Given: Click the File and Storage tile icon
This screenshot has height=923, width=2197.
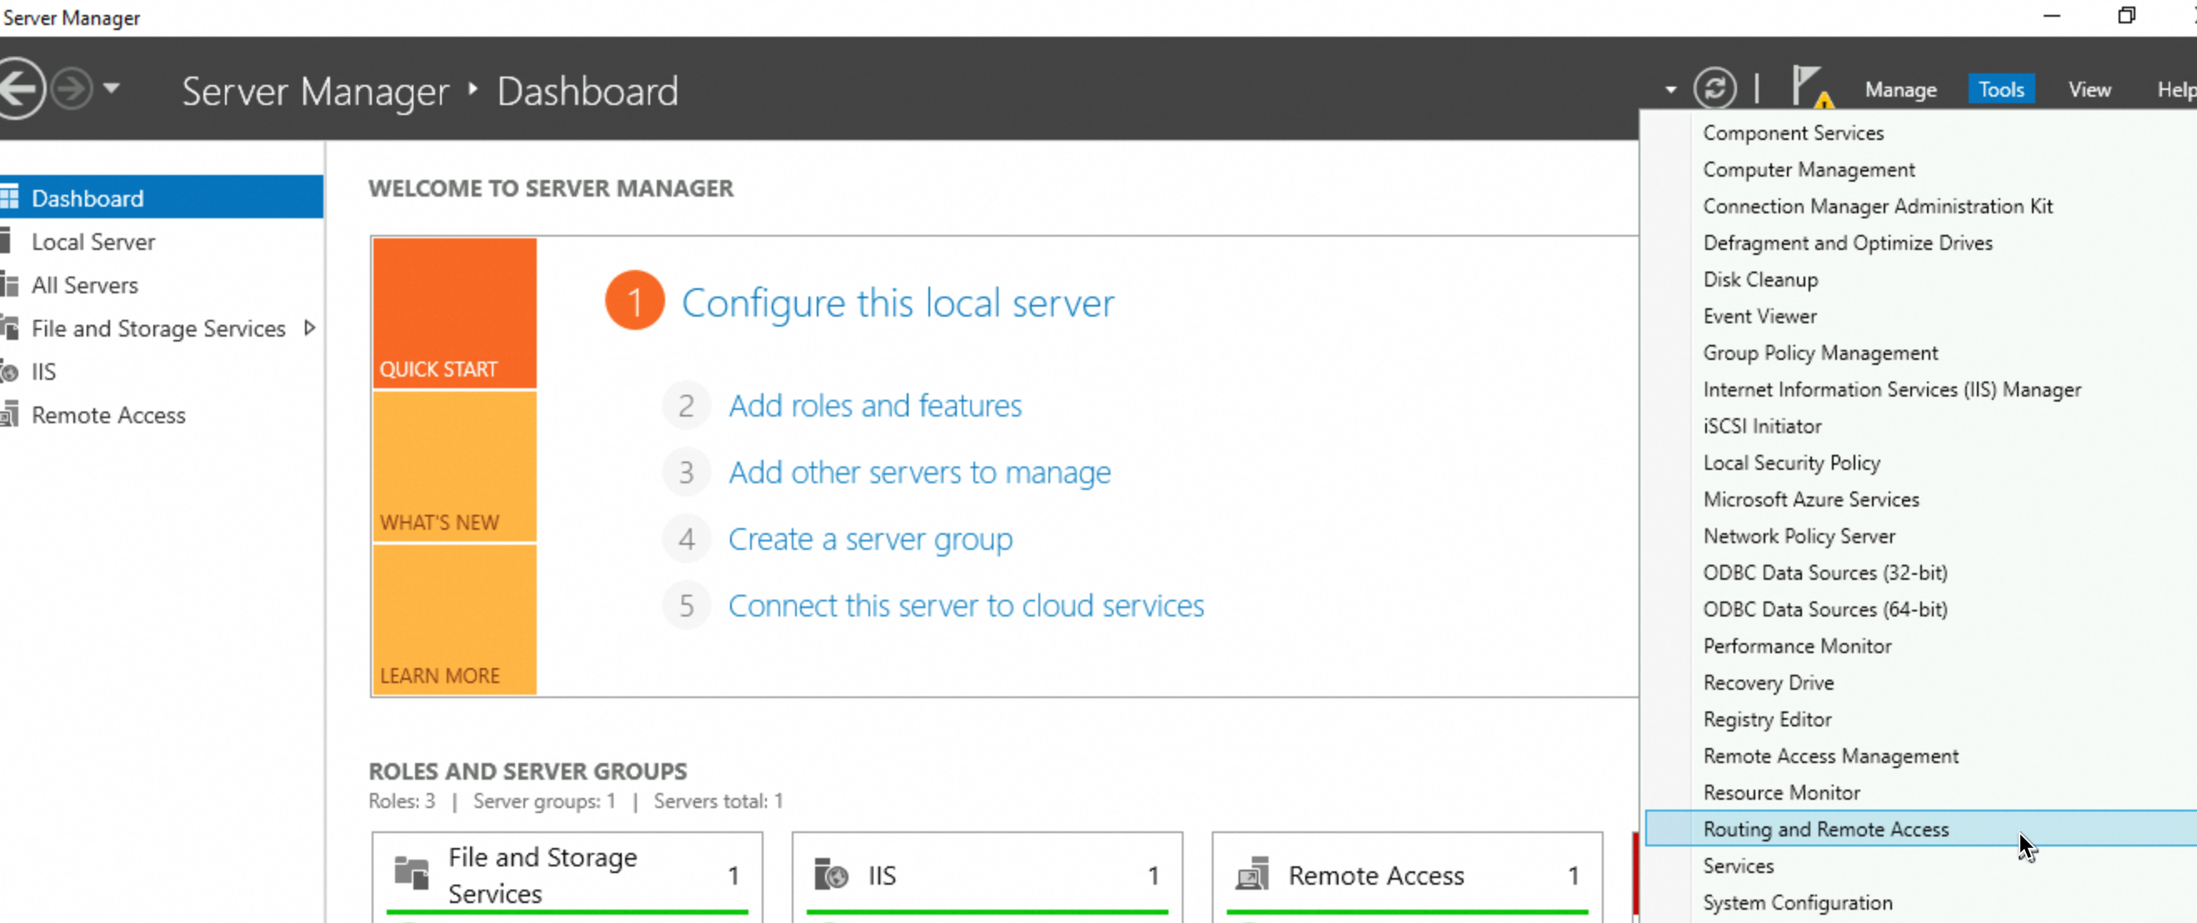Looking at the screenshot, I should click(x=411, y=873).
